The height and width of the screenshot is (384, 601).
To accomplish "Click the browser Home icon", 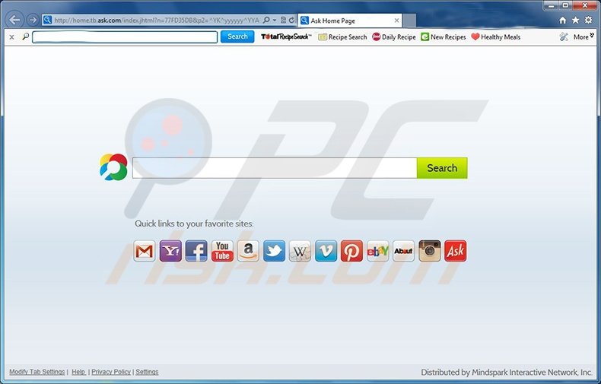I will [x=563, y=21].
